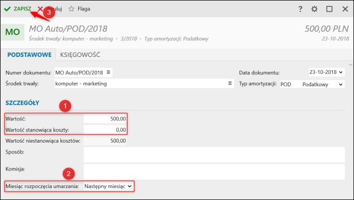Edit the Wartość amount field

coord(105,119)
